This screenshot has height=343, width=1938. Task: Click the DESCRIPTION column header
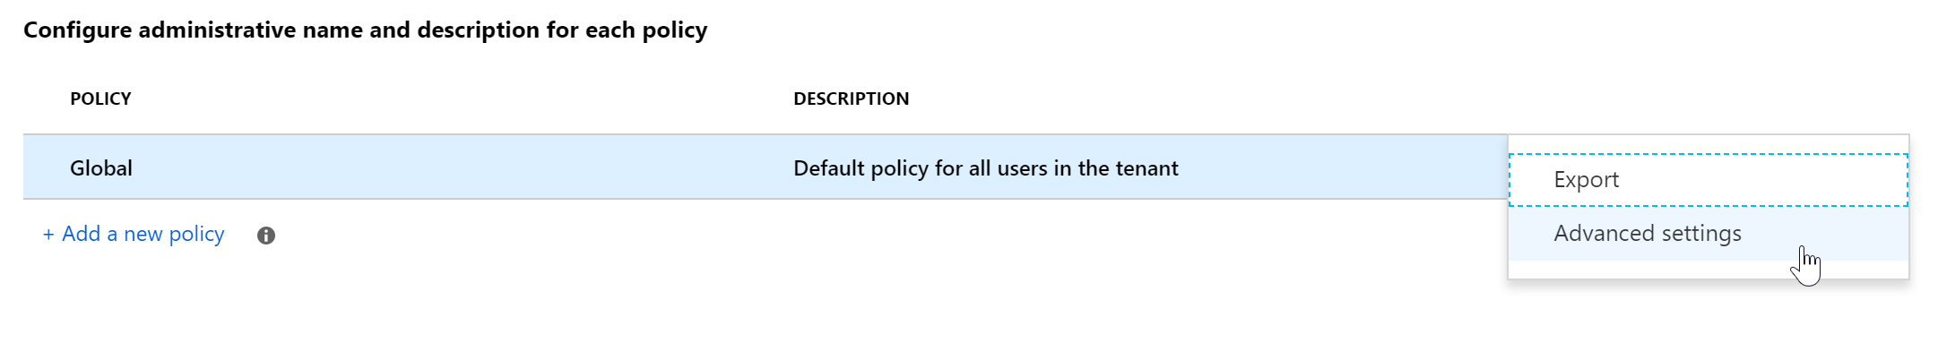[x=851, y=99]
